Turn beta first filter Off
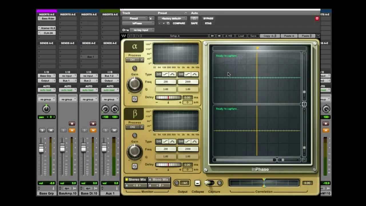 pos(159,142)
